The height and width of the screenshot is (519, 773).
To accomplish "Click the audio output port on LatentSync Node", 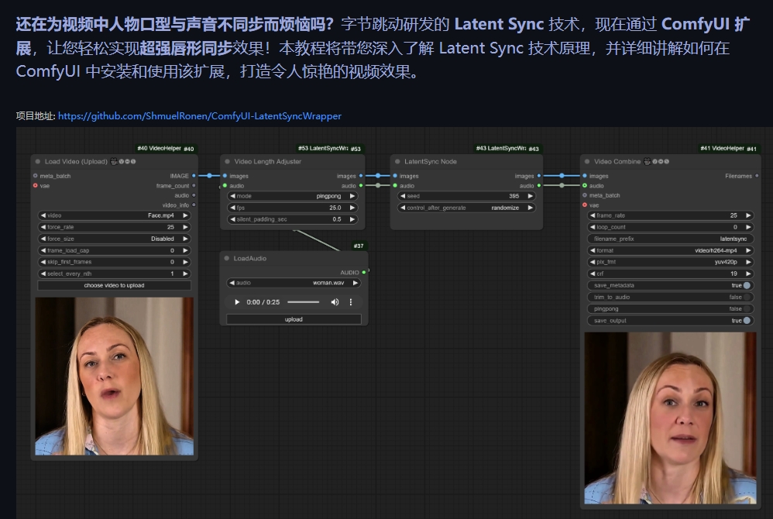I will click(539, 185).
